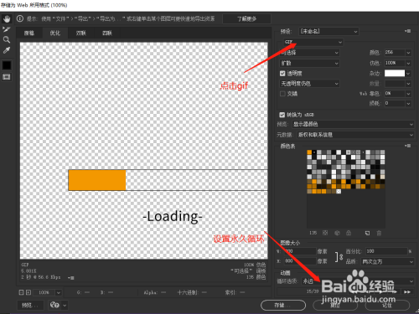Open the 循环选项 looping dropdown
This screenshot has height=314, width=419.
(x=358, y=281)
